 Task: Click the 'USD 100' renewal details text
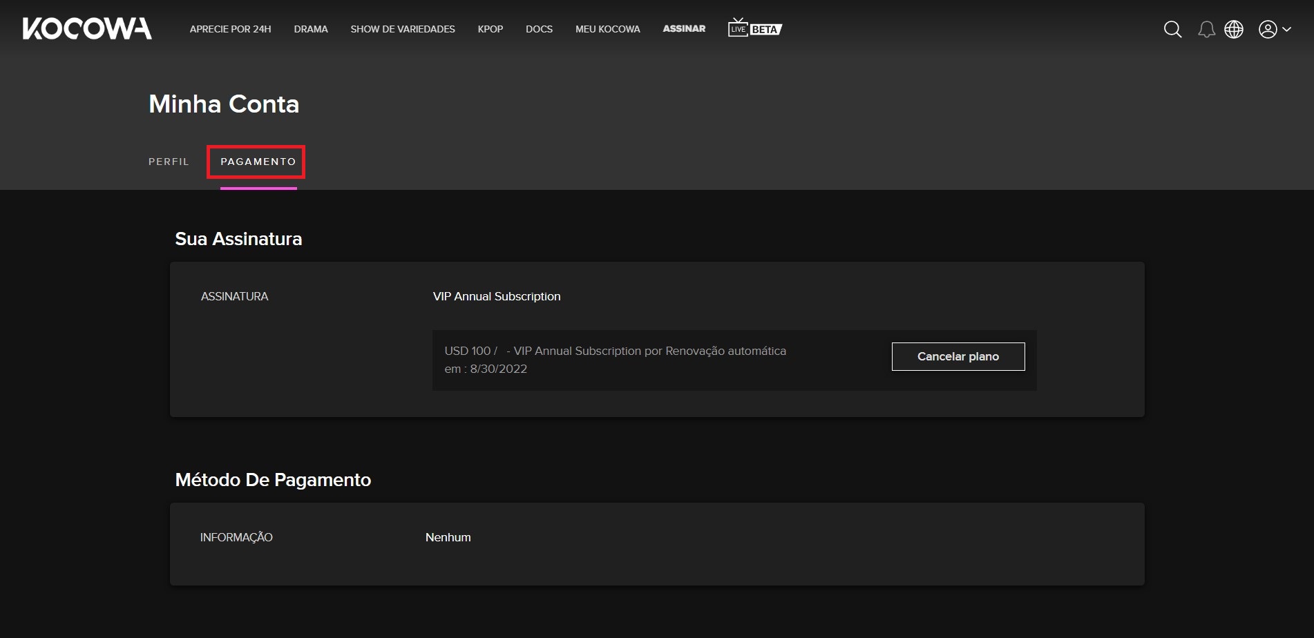(615, 360)
